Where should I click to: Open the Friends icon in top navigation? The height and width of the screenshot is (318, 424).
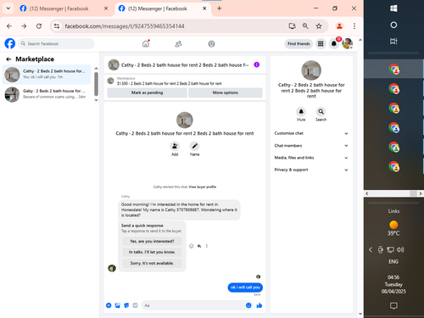178,44
